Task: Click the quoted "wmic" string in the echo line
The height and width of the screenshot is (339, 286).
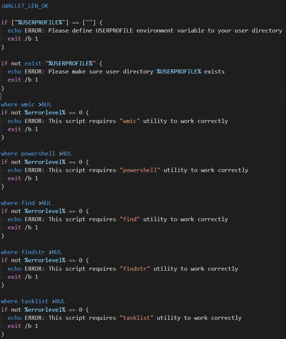Action: (x=129, y=121)
